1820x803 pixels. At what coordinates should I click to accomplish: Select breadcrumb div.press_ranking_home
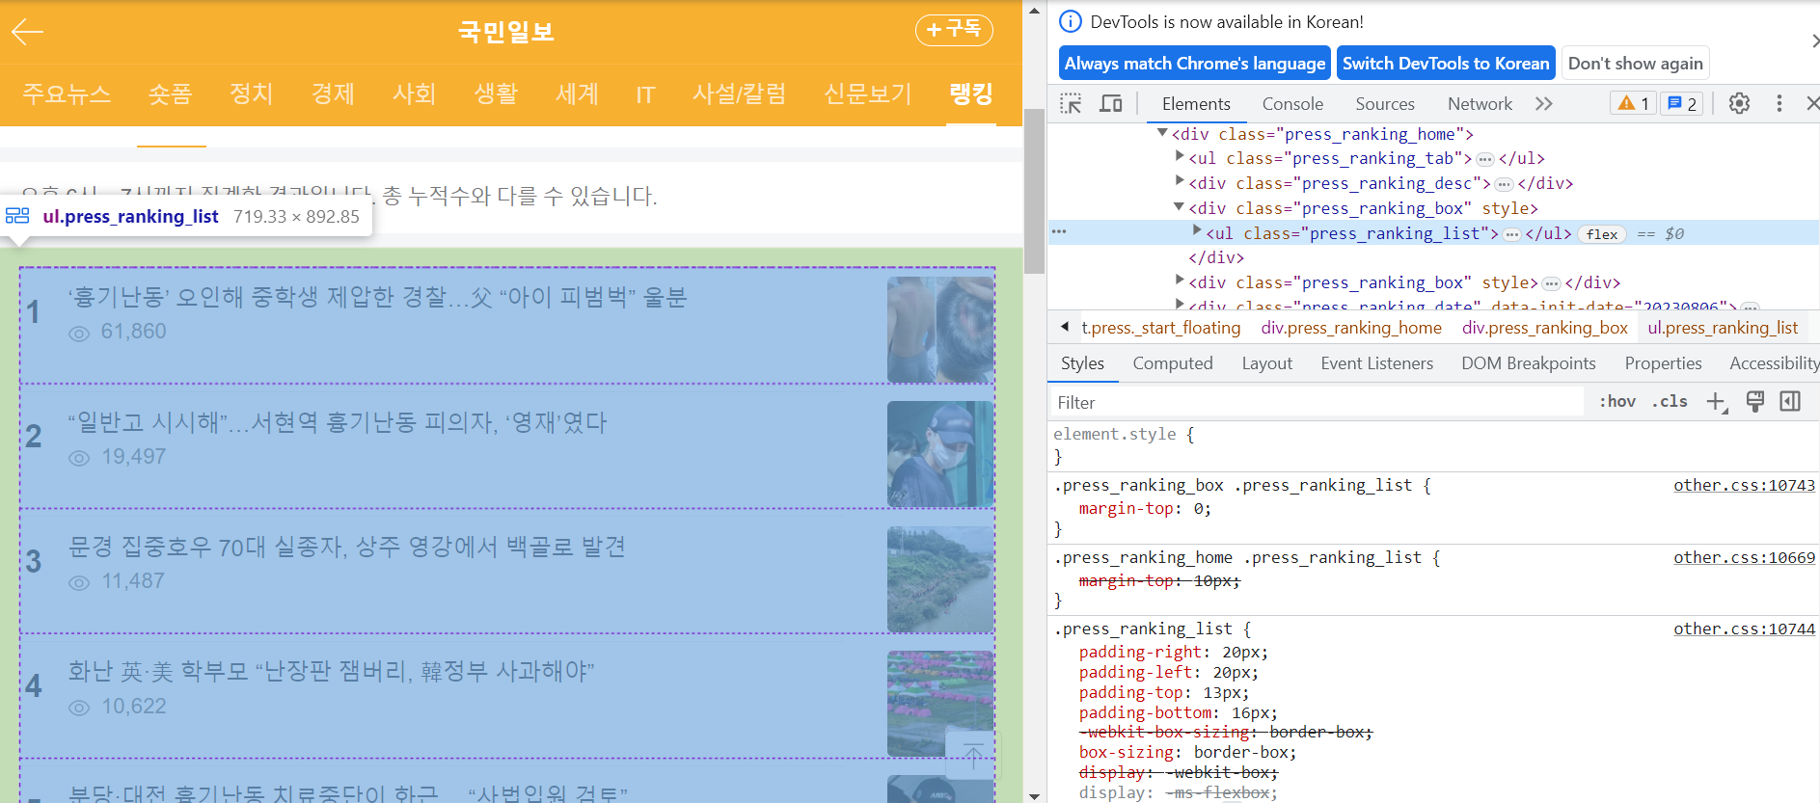pos(1351,328)
